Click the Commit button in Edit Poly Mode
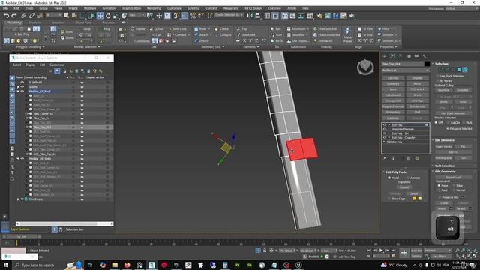Image resolution: width=480 pixels, height=270 pixels. (404, 187)
